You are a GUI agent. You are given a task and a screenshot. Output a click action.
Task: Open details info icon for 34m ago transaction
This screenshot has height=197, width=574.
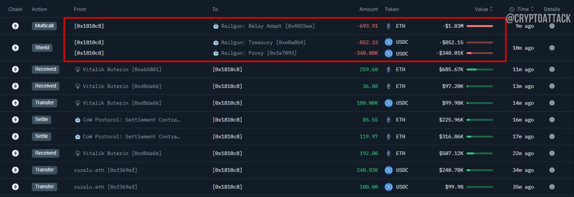click(x=552, y=170)
